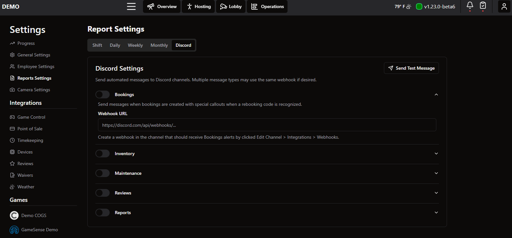512x238 pixels.
Task: Click the GameSense Demo logo icon
Action: click(x=14, y=230)
